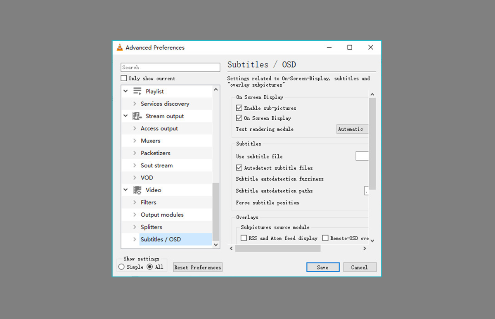The image size is (495, 319).
Task: Expand the Services discovery node
Action: (x=135, y=104)
